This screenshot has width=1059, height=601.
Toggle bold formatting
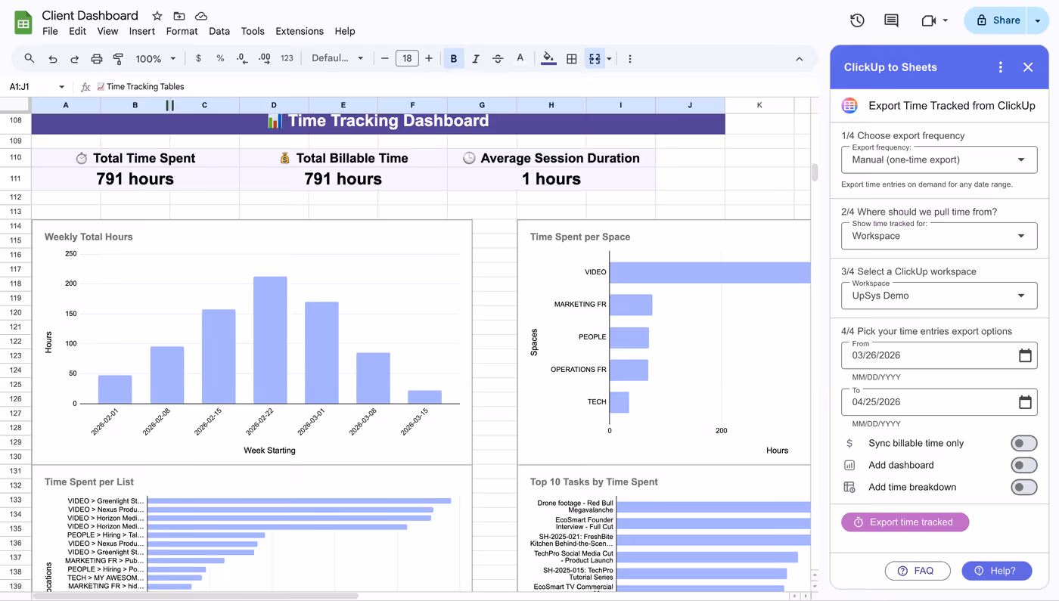(454, 58)
